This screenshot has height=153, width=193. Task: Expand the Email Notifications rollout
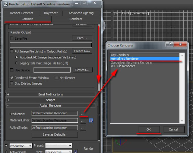(x=50, y=94)
